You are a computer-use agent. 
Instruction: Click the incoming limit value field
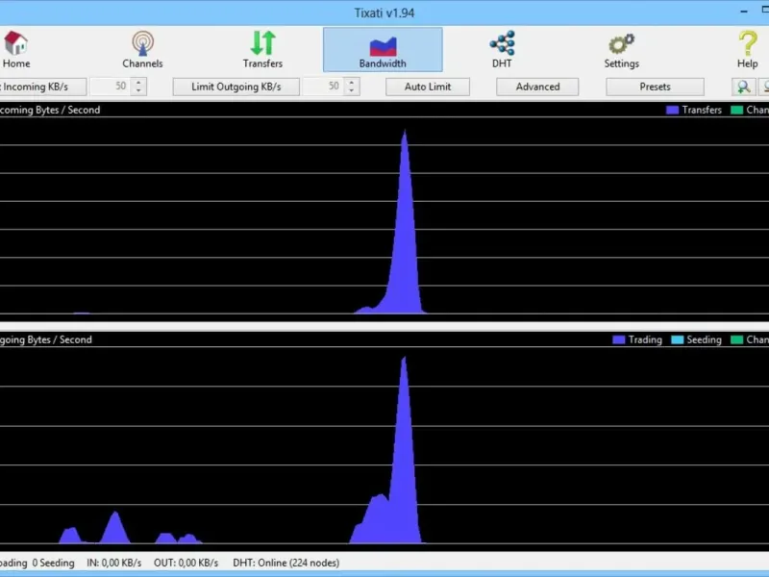(111, 87)
